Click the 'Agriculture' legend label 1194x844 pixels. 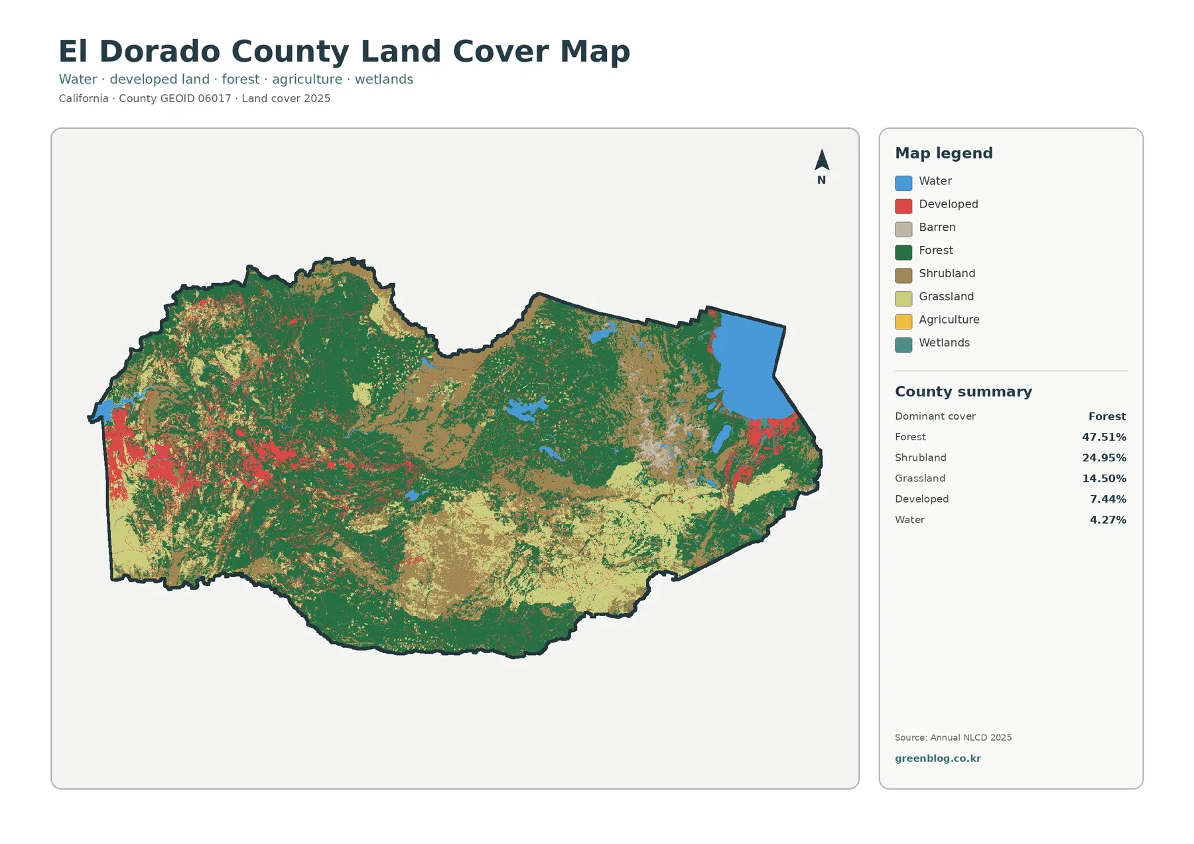(x=949, y=320)
